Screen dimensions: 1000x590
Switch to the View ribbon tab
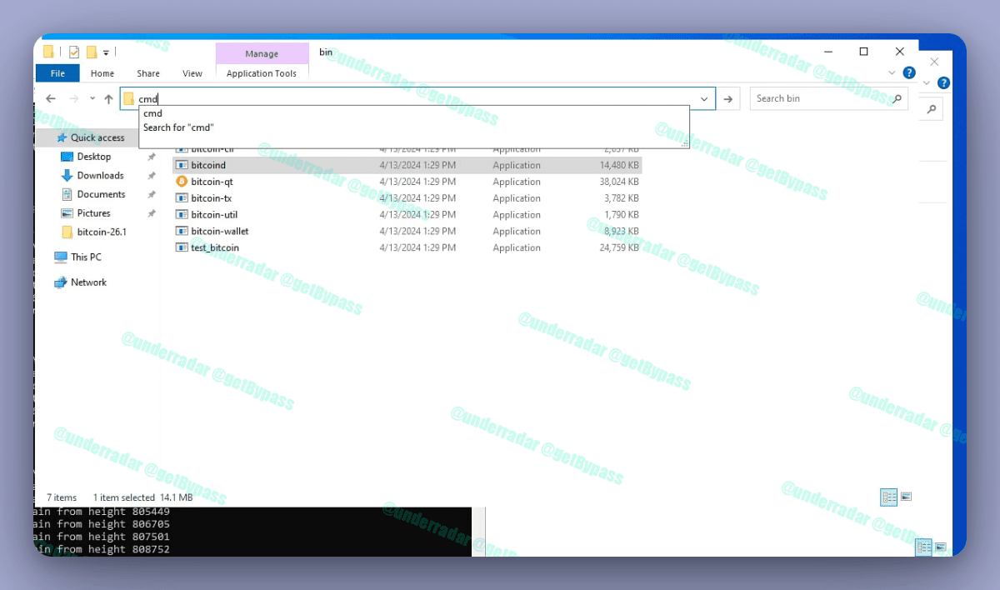[192, 73]
